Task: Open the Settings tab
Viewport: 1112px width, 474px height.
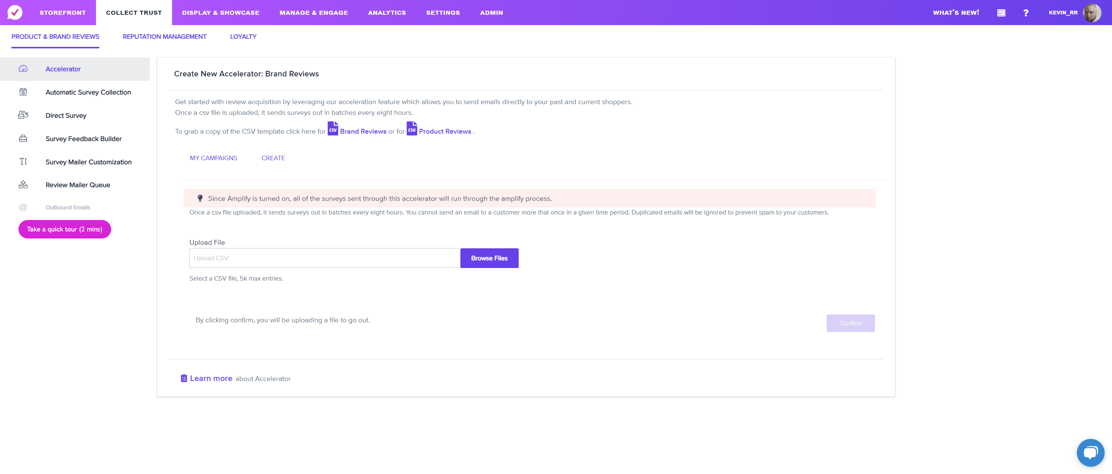Action: (x=443, y=13)
